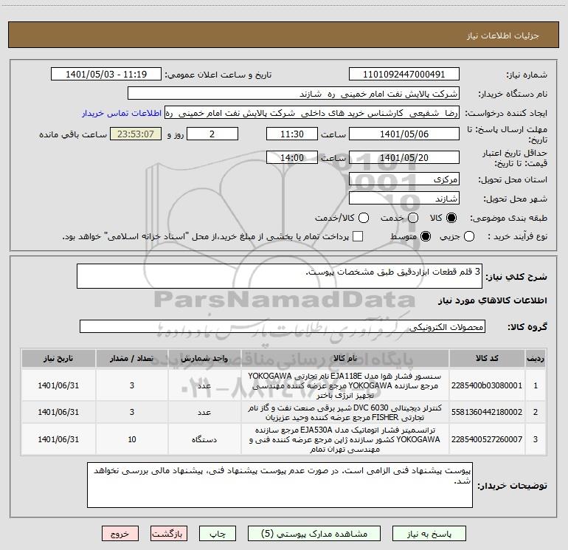
Task: Click the کد کالا column header
Action: [487, 359]
